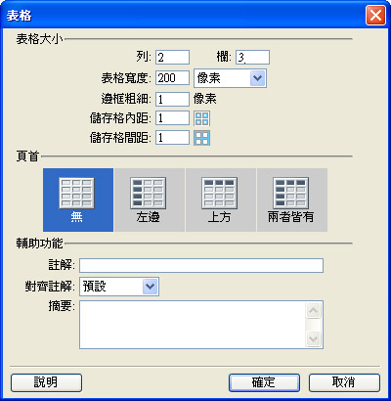
Task: Focus the 表格寬度 width field
Action: point(172,78)
